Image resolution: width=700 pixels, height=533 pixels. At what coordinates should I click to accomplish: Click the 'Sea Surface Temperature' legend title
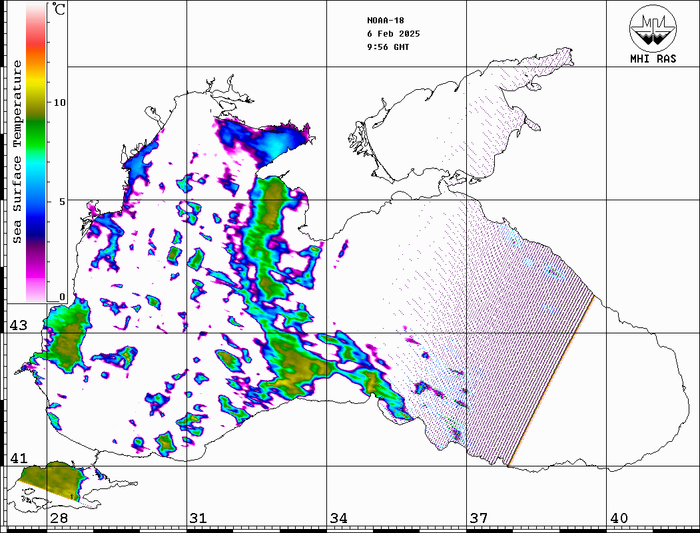coord(17,152)
